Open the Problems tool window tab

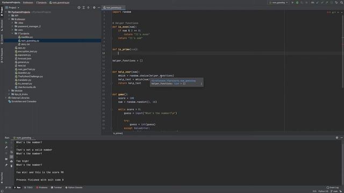pos(42,188)
